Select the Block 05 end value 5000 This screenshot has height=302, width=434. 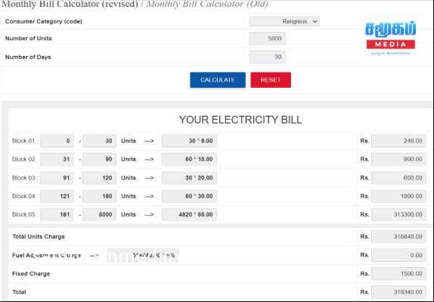[99, 214]
